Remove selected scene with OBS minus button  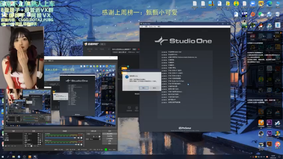coord(8,146)
